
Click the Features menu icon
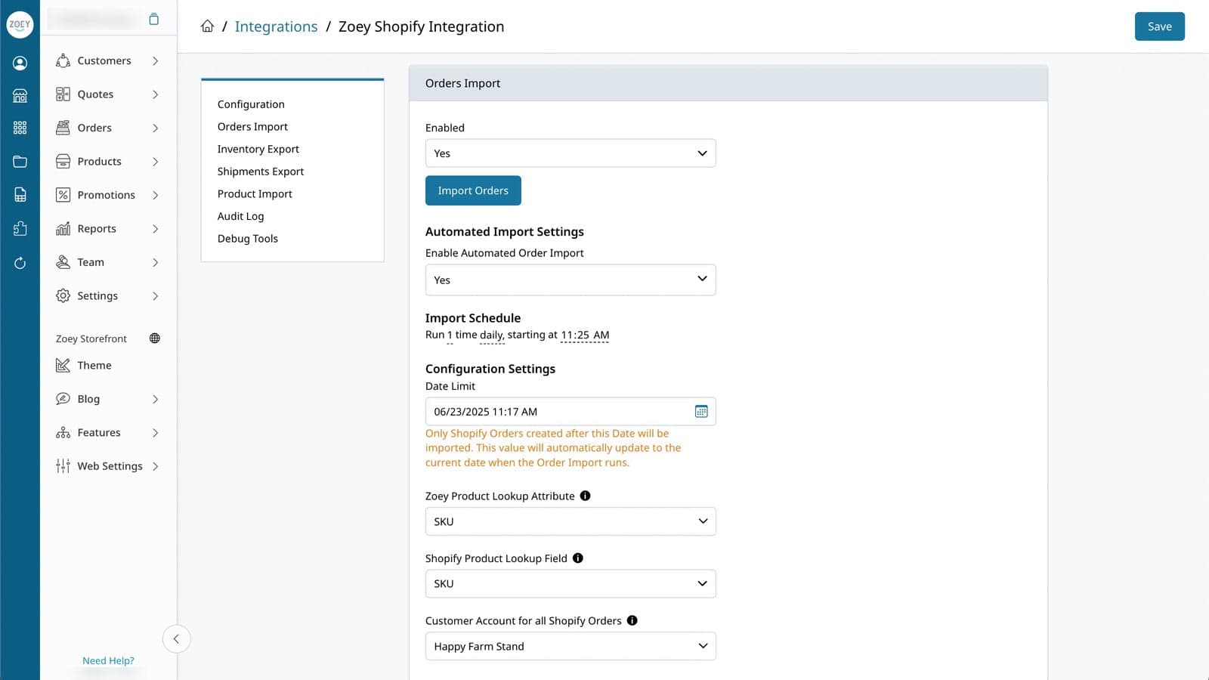click(x=63, y=433)
